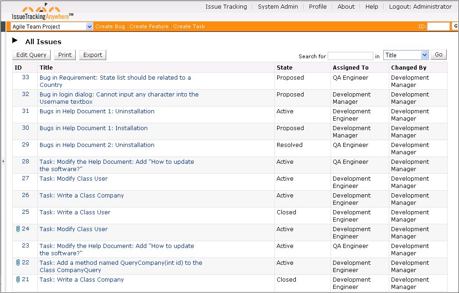Open issue ID 28 link
459x293 pixels.
coord(26,162)
